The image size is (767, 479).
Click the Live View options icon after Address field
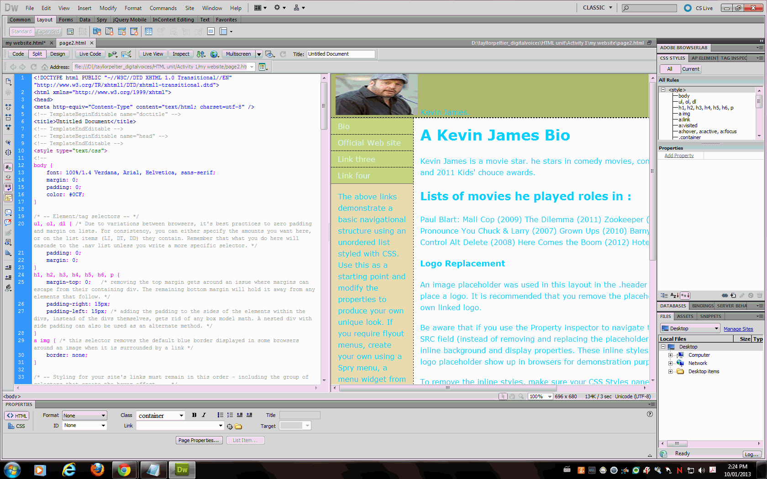pyautogui.click(x=263, y=67)
